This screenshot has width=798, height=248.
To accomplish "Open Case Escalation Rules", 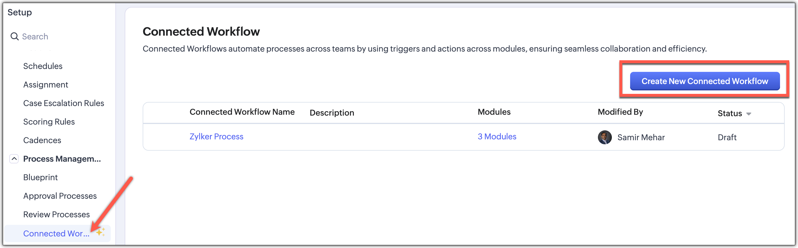I will click(64, 103).
